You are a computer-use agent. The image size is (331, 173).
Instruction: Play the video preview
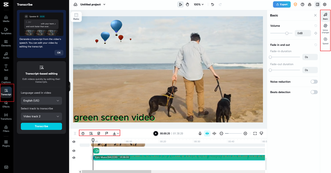(x=156, y=133)
